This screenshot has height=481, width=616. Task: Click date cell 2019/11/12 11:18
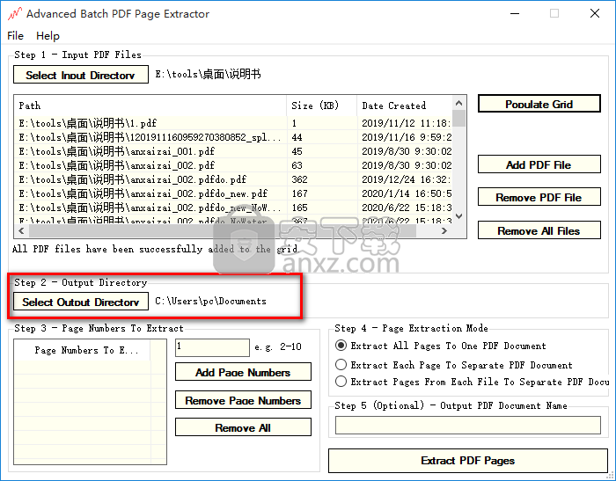click(x=405, y=123)
